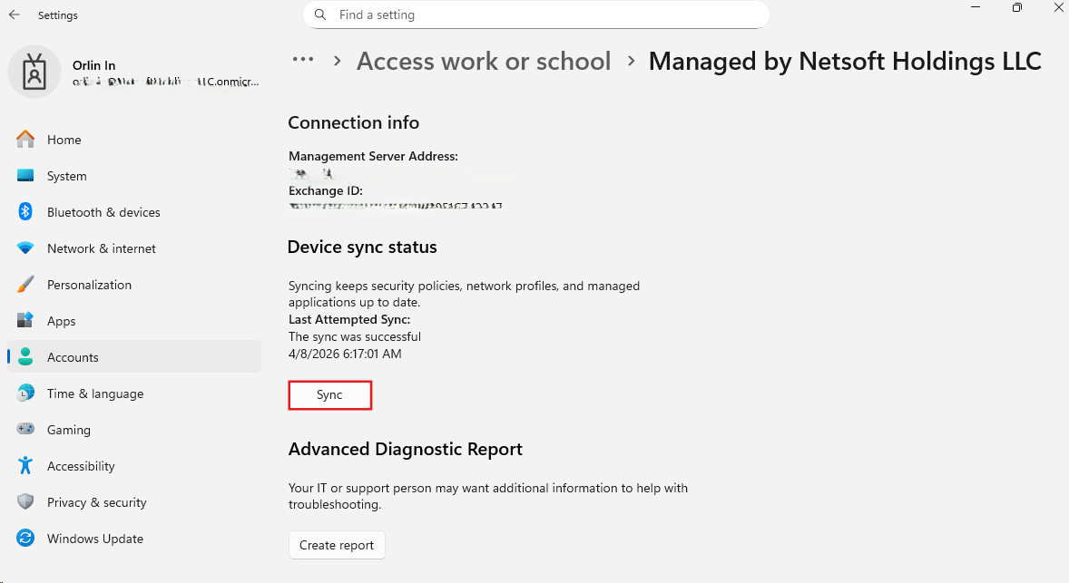Click the Create report button

[337, 545]
